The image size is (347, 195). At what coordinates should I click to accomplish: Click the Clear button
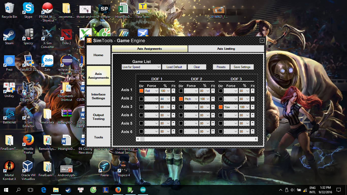[x=197, y=67]
